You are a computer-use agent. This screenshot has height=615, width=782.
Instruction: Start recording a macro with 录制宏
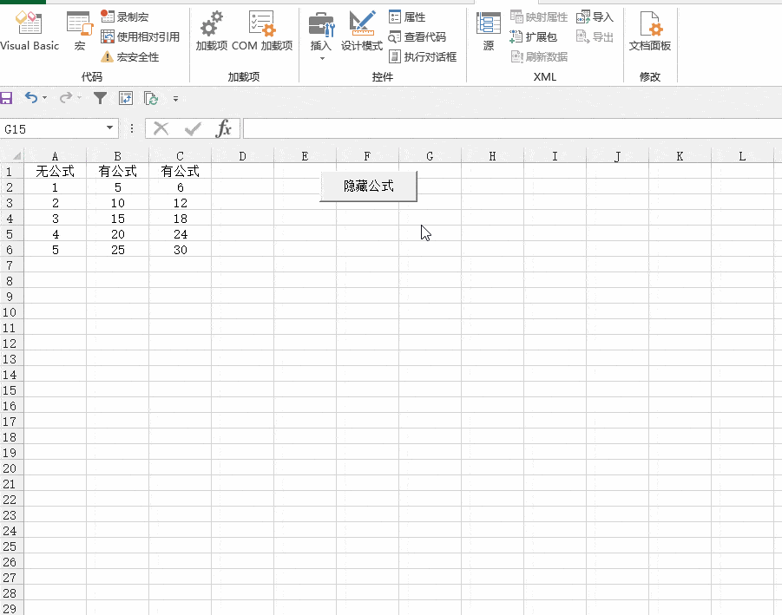click(x=125, y=17)
